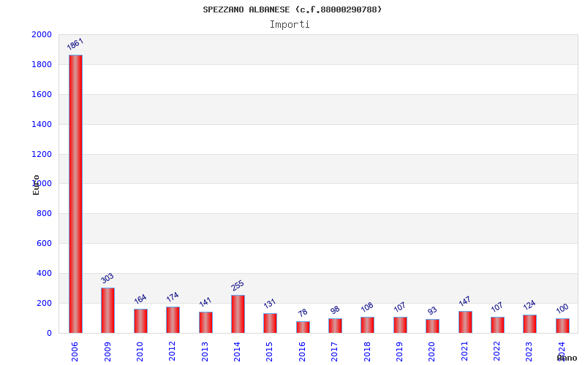
Task: Click the value label 100
Action: tap(562, 308)
